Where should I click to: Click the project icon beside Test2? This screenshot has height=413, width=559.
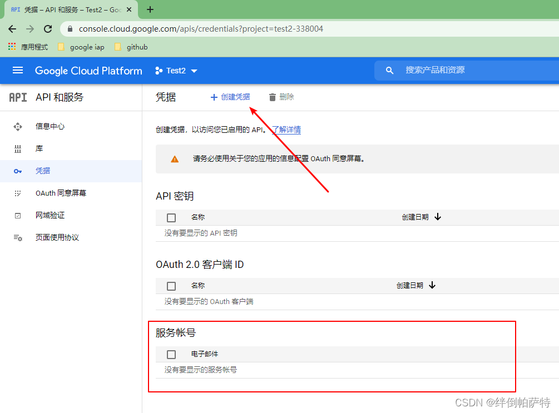[x=159, y=71]
